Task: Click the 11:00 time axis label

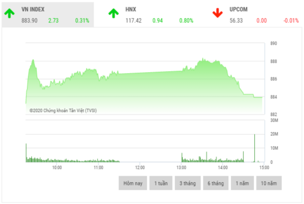Action: [99, 167]
